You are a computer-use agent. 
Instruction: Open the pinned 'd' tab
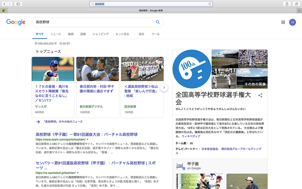pos(4,11)
